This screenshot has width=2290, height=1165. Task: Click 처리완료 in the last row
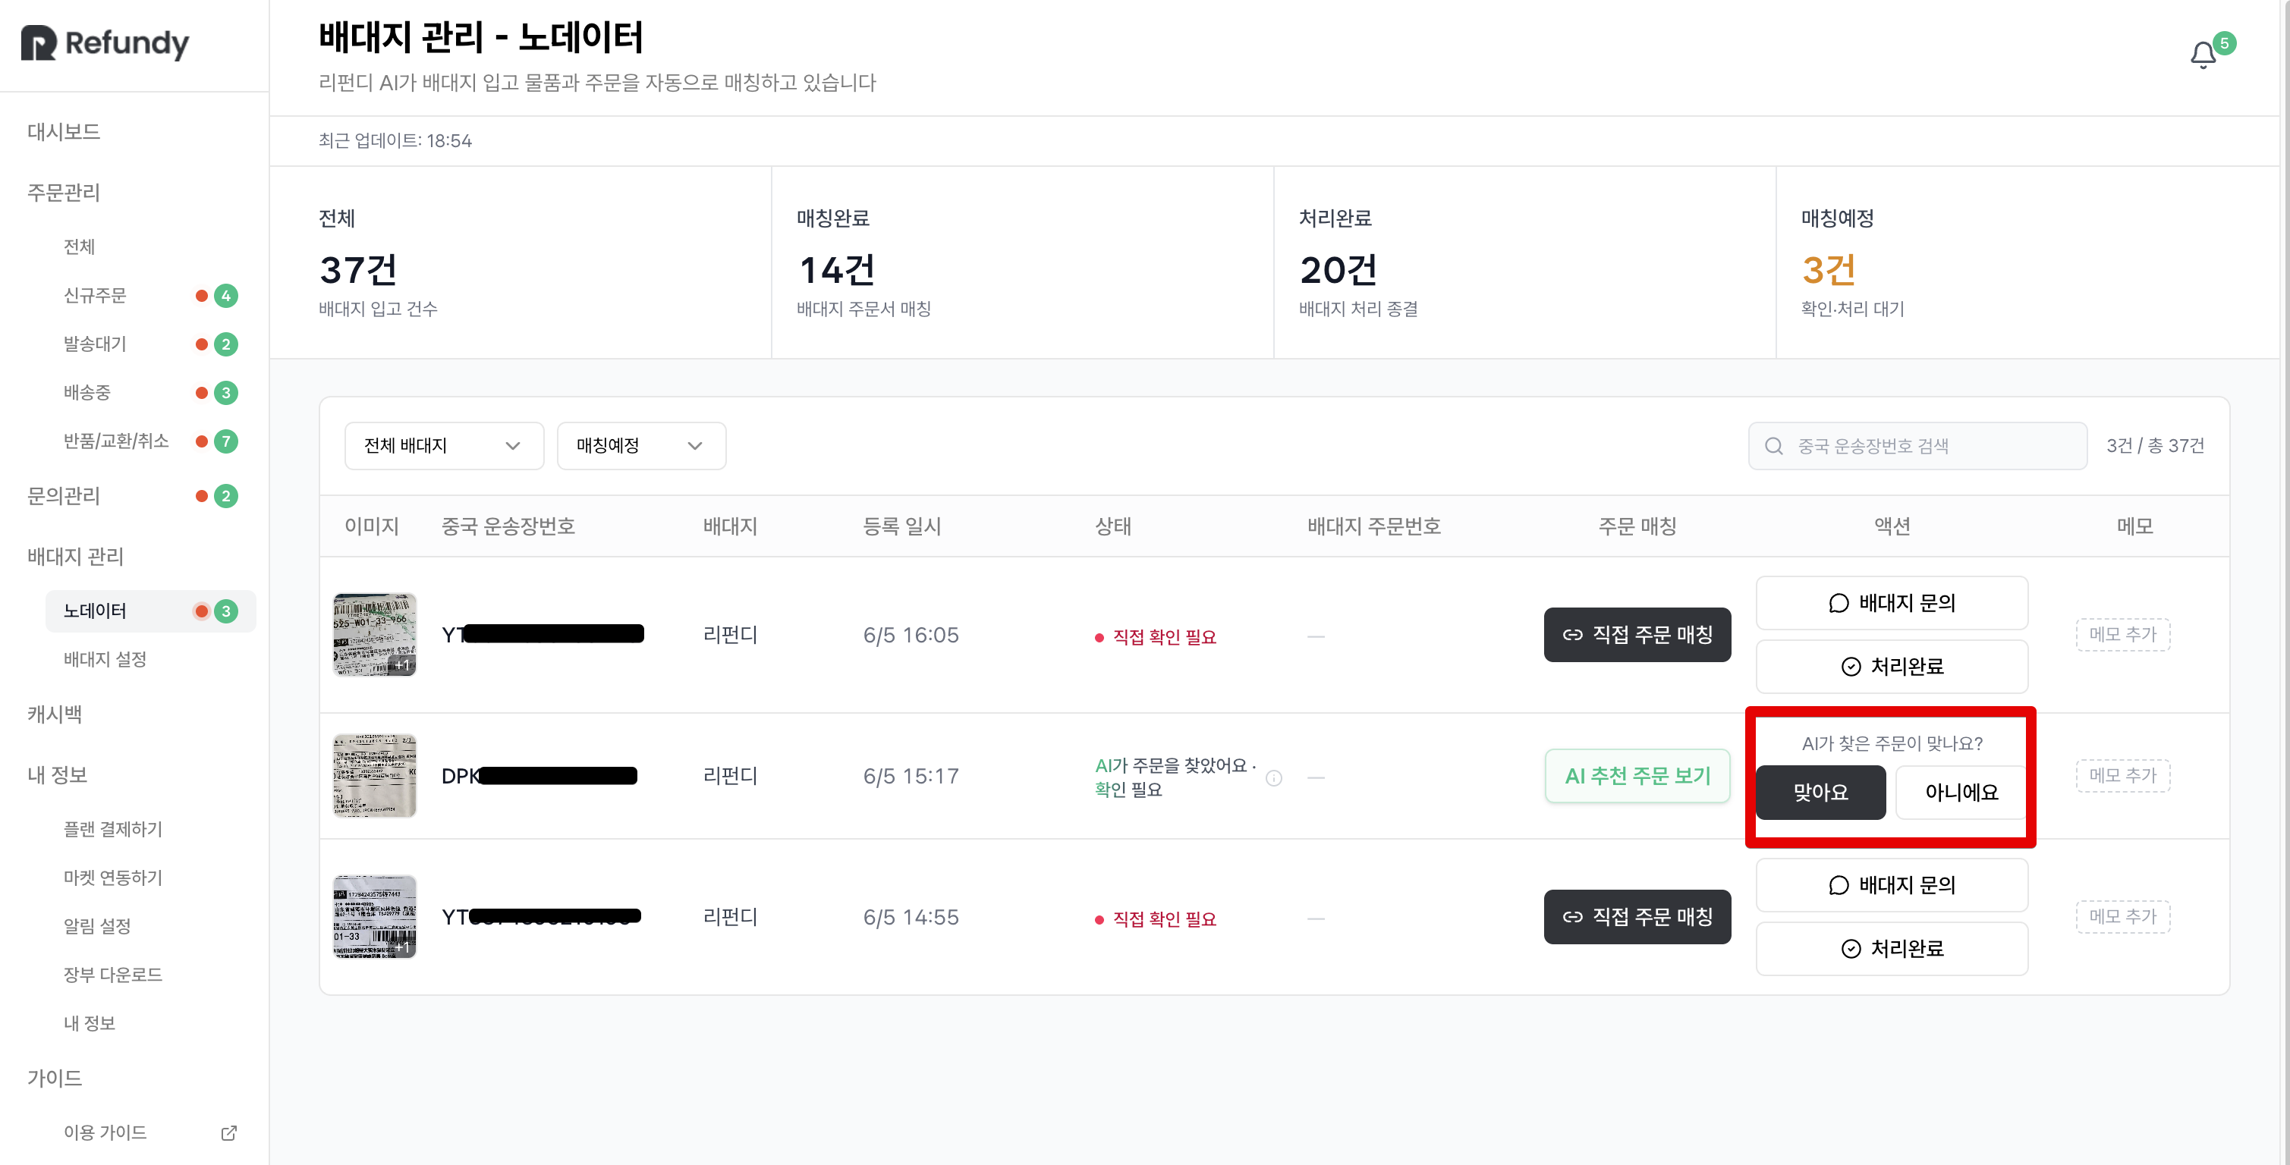click(1891, 948)
